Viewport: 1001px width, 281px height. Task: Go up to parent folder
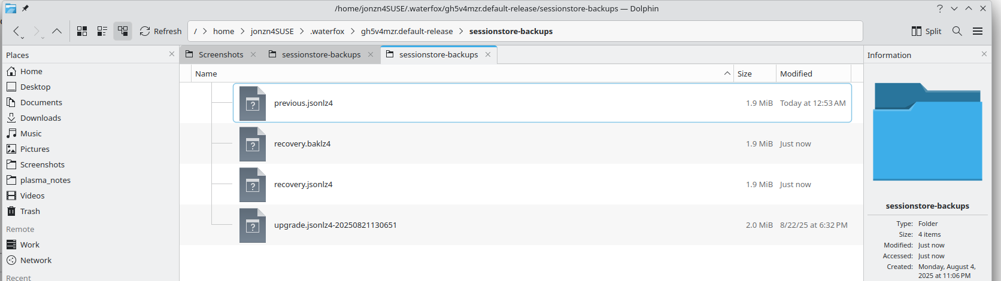point(57,31)
